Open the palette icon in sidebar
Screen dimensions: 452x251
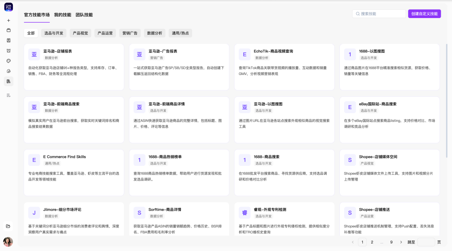pyautogui.click(x=9, y=61)
